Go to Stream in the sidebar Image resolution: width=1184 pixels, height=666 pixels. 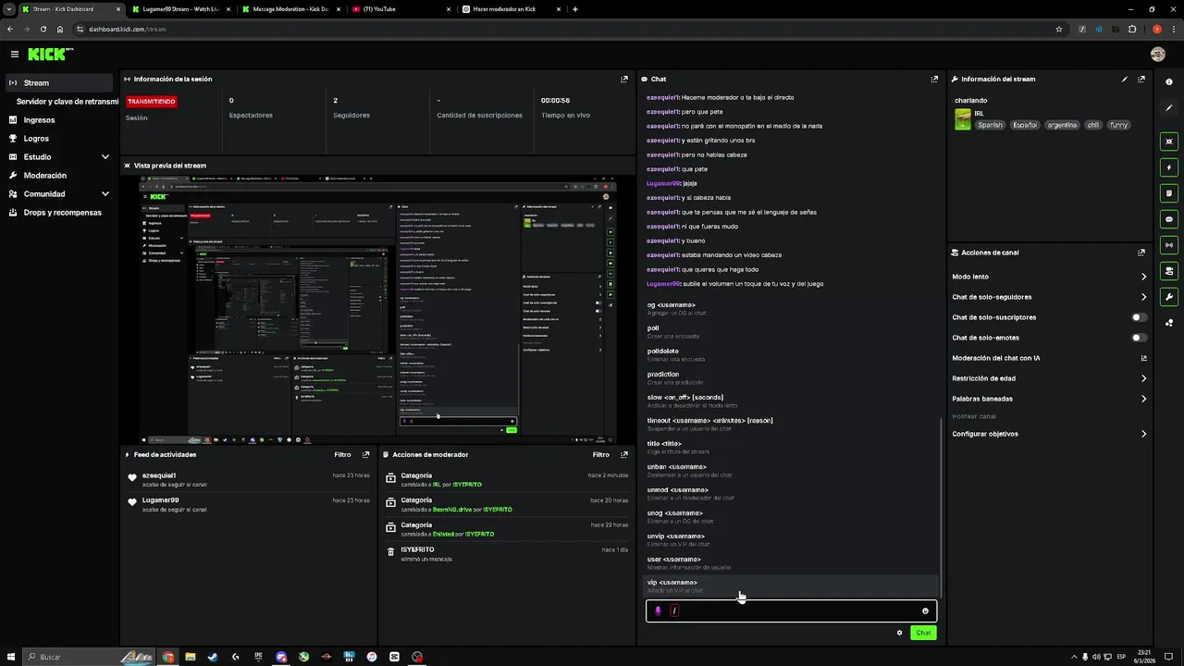(60, 83)
